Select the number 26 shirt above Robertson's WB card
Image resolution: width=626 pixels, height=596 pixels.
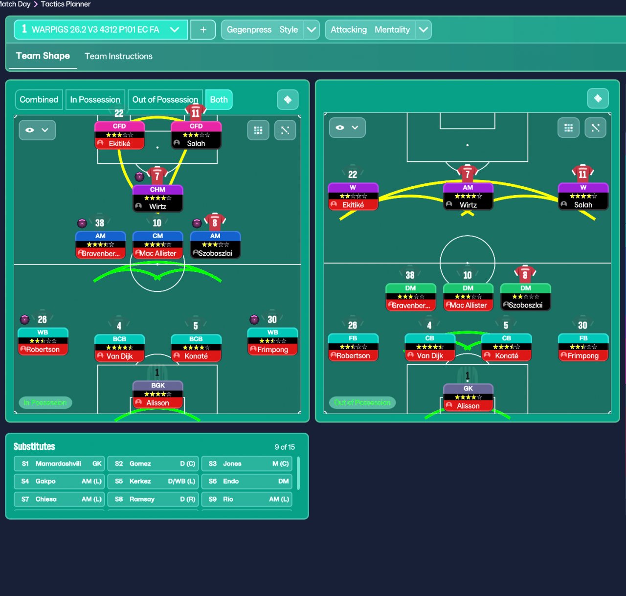tap(43, 319)
